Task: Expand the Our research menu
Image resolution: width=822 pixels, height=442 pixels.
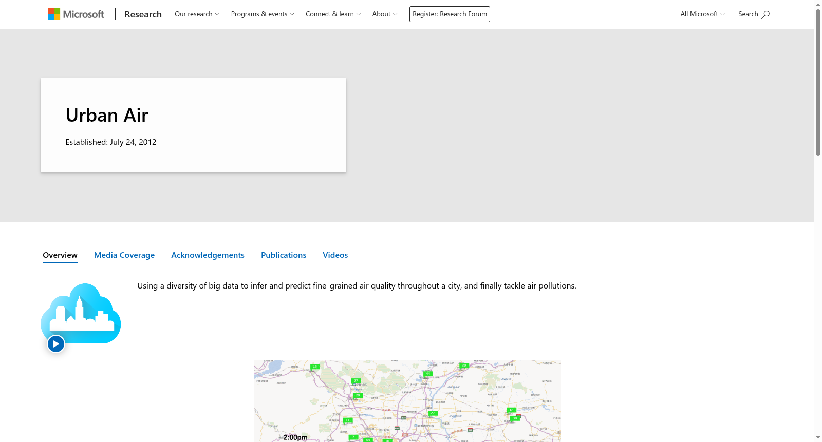Action: point(197,14)
